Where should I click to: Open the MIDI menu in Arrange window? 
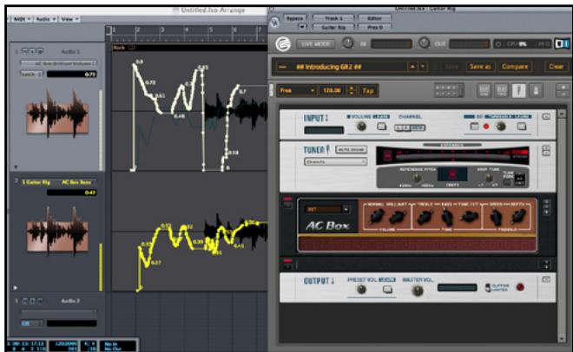tap(23, 19)
